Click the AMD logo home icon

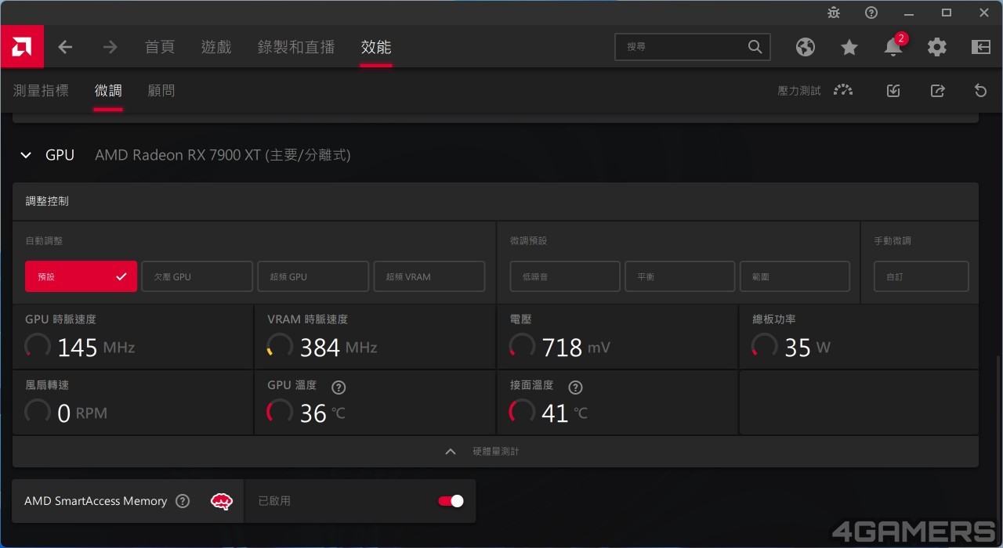click(x=22, y=47)
